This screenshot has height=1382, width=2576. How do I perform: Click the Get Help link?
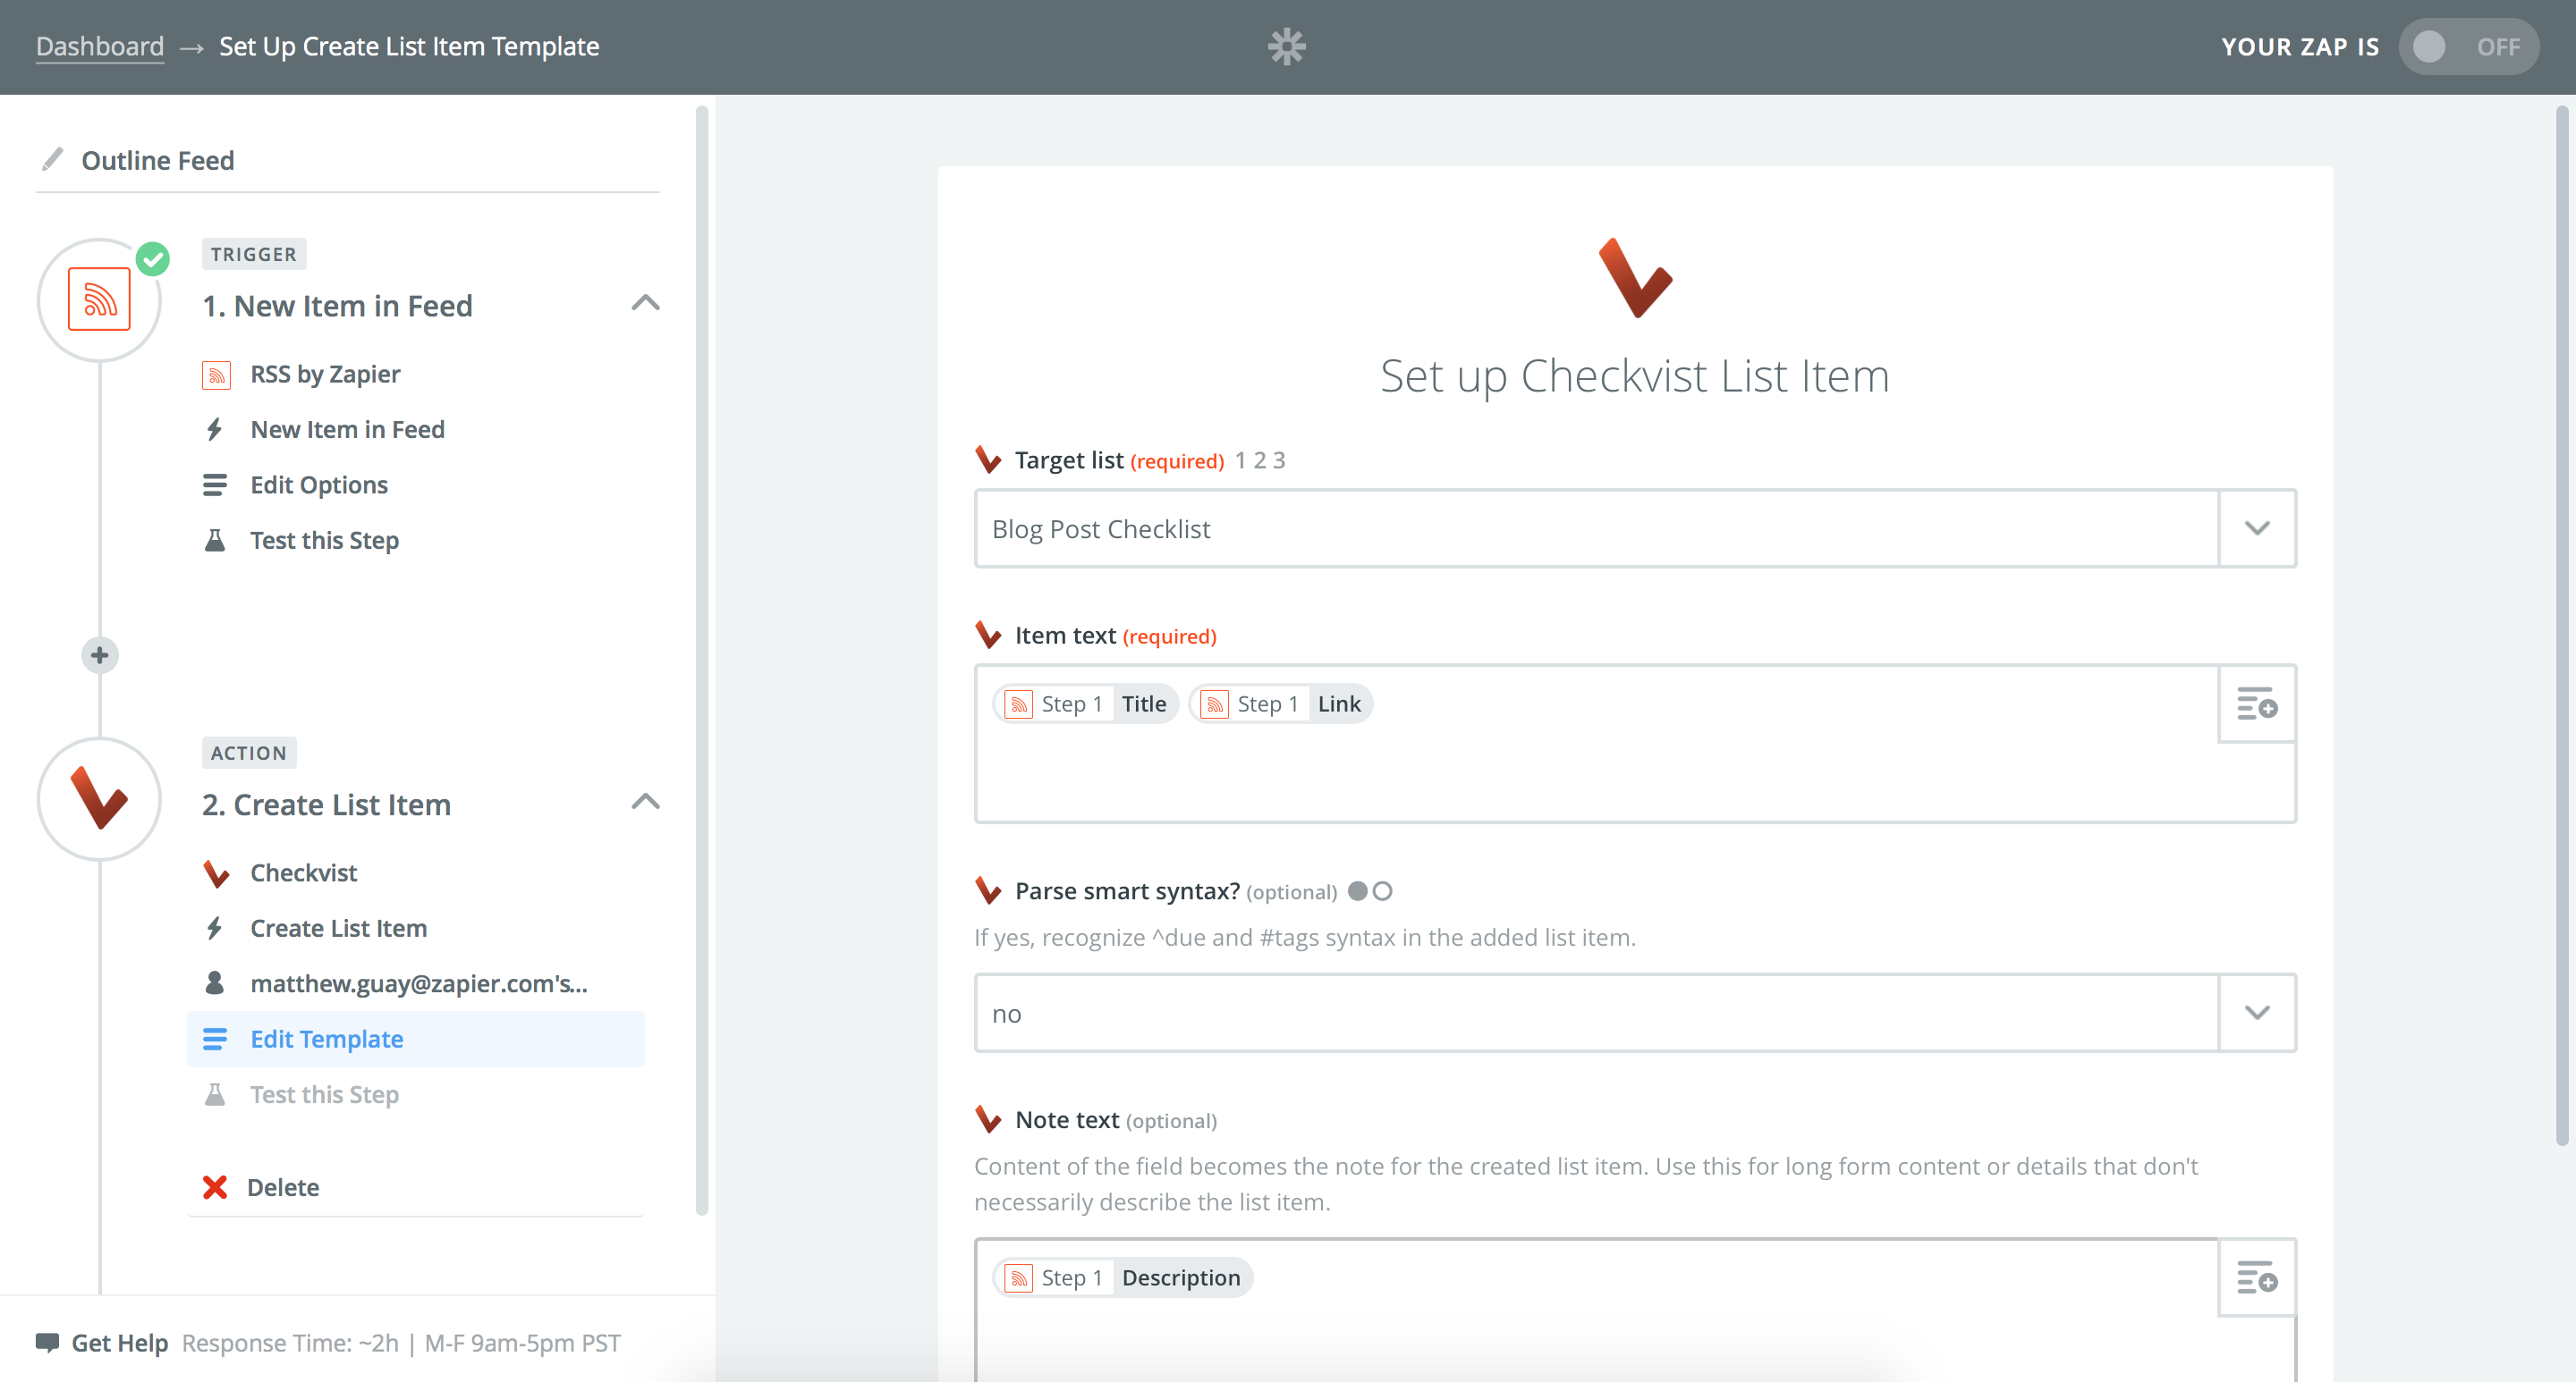(x=119, y=1343)
